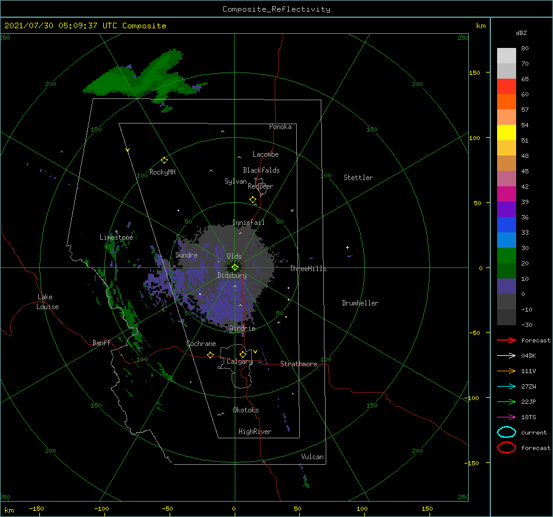Click the cyan current ellipse legend icon
The image size is (553, 517).
coord(506,432)
